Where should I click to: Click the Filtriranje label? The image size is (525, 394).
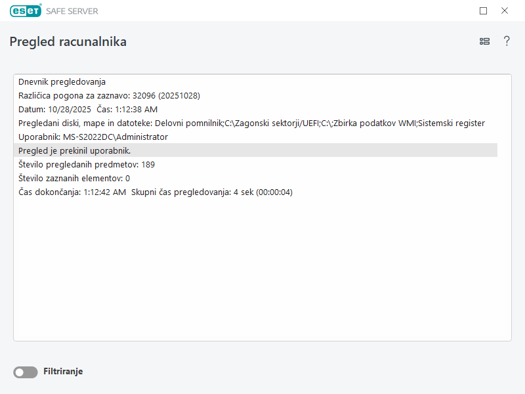tap(63, 372)
